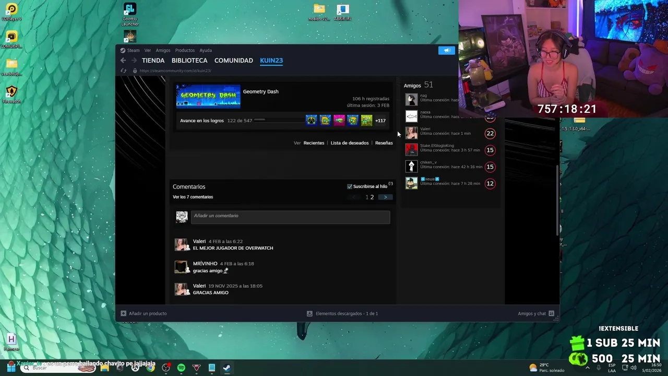This screenshot has width=668, height=376.
Task: Click the steamcommunity URL address
Action: (175, 70)
